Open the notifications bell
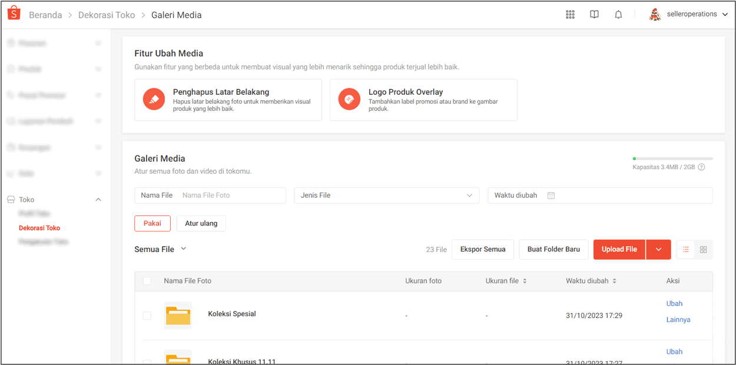 (x=618, y=15)
